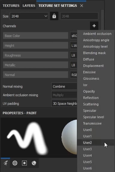Choose Displacement from the channel menu
The image size is (115, 172).
pos(96,66)
